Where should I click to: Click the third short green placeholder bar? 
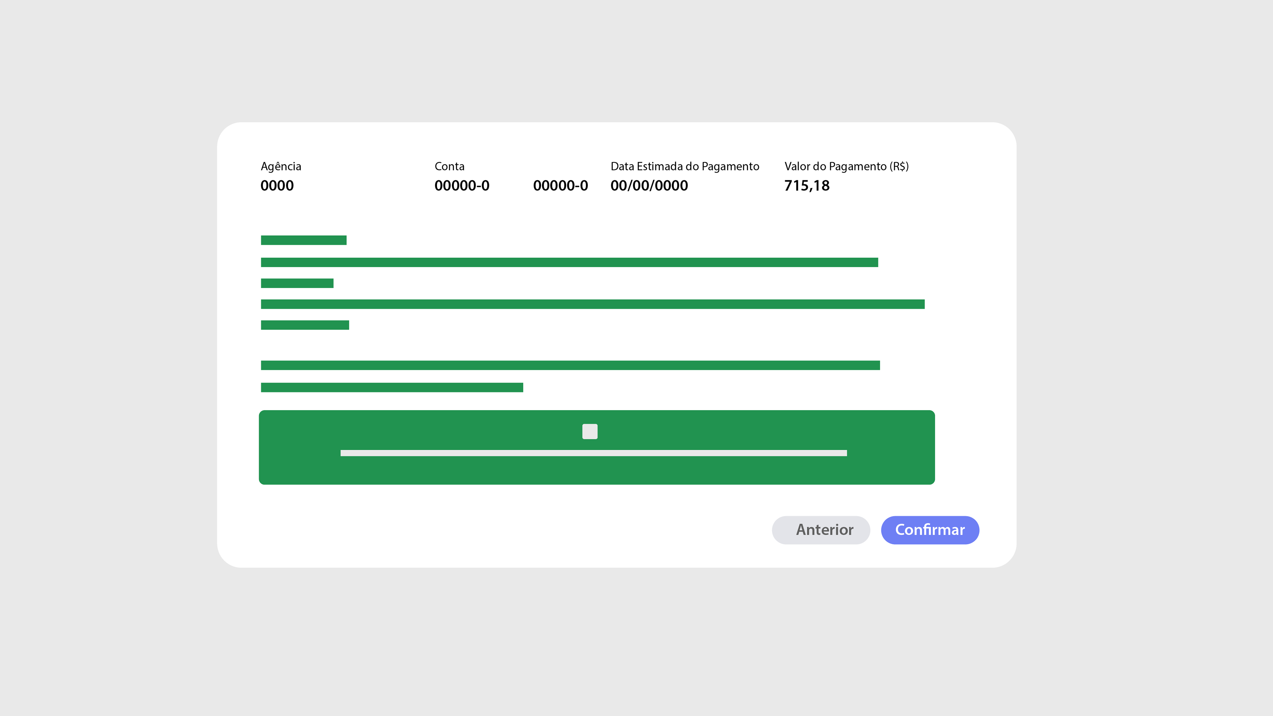pyautogui.click(x=297, y=283)
